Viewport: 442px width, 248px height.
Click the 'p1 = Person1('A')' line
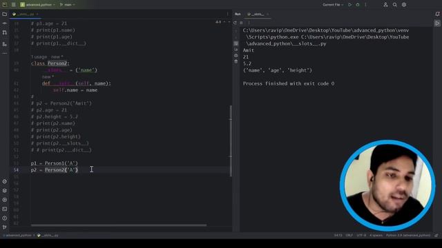click(x=55, y=163)
